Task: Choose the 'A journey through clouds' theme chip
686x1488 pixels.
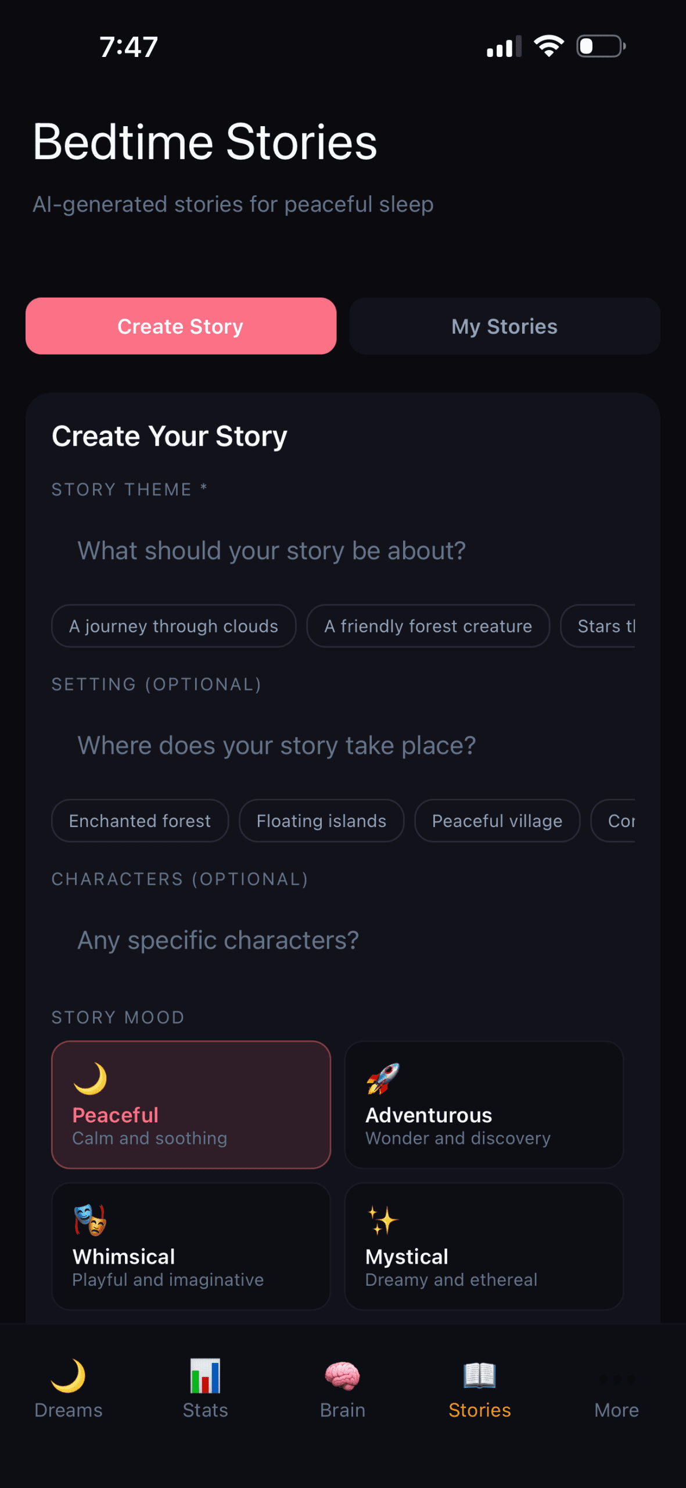Action: pos(173,626)
